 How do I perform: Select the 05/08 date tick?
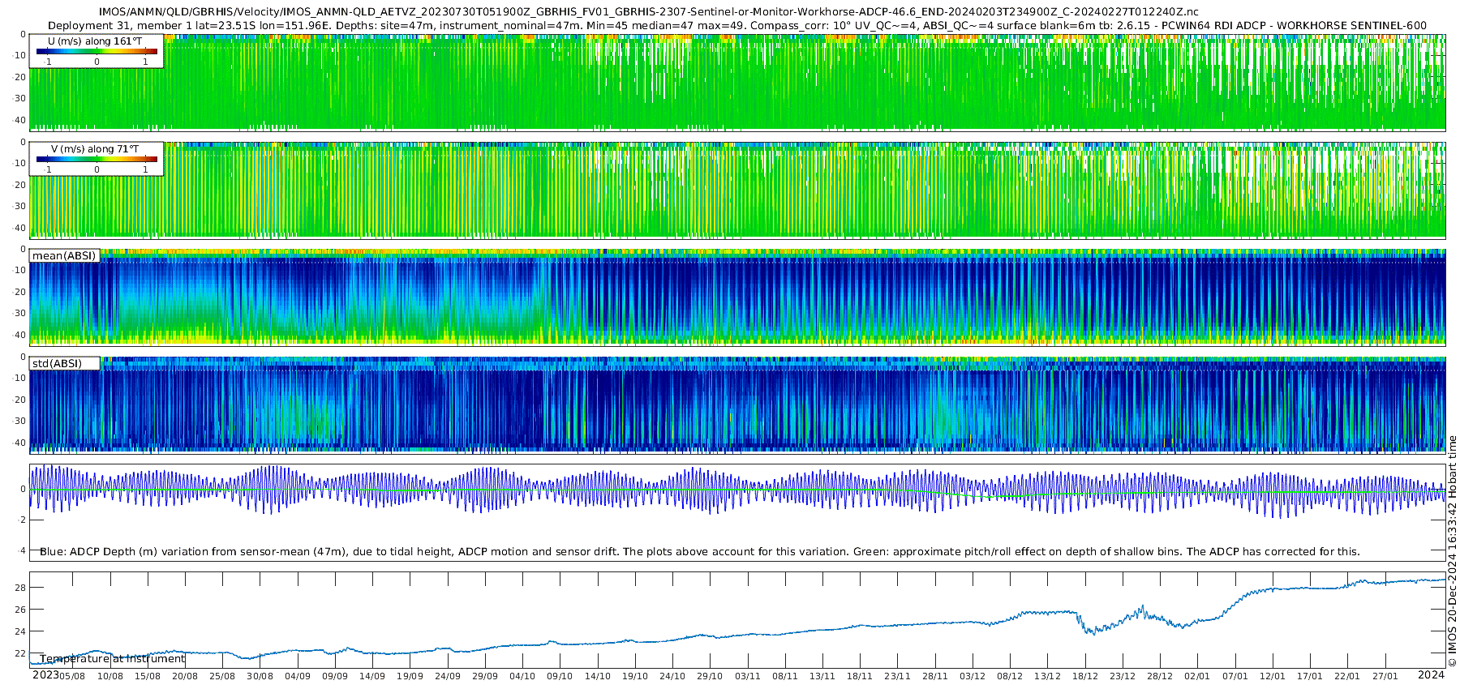click(73, 676)
